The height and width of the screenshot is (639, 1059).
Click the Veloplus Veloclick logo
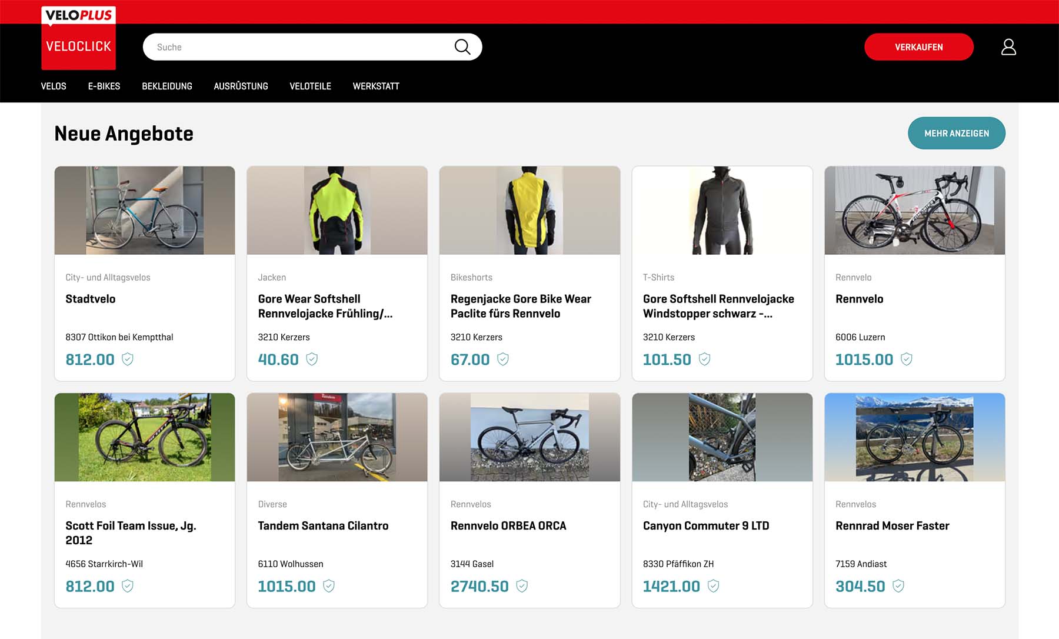(x=78, y=38)
